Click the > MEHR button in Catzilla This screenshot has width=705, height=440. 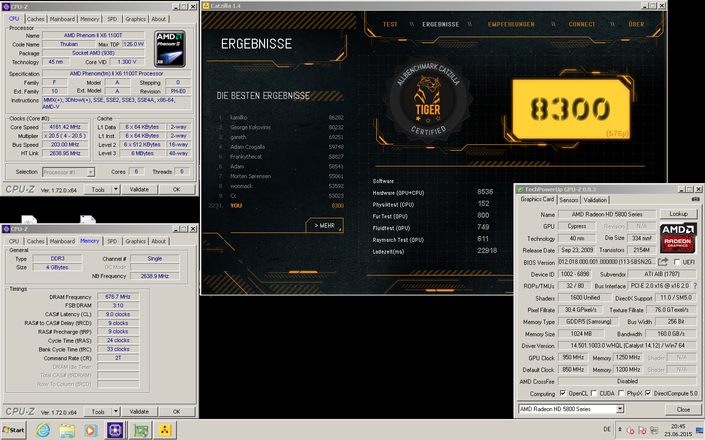point(325,226)
